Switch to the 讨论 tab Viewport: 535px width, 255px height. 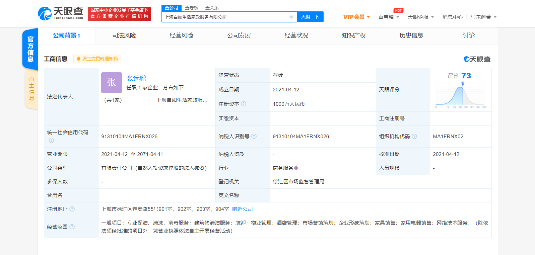click(469, 35)
